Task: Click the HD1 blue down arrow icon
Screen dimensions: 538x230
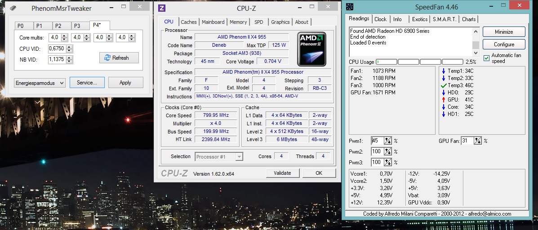Action: click(x=444, y=114)
